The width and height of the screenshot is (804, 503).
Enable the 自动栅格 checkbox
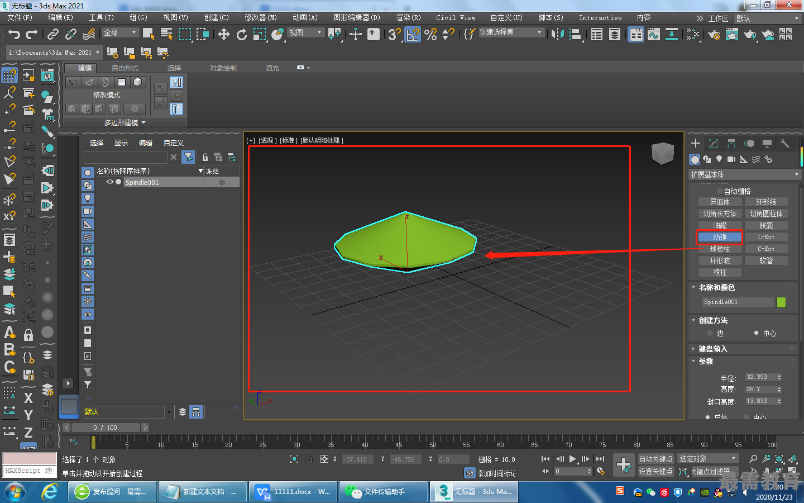(x=720, y=191)
